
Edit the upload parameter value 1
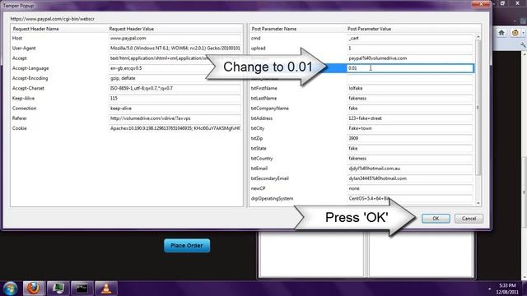[x=410, y=49]
